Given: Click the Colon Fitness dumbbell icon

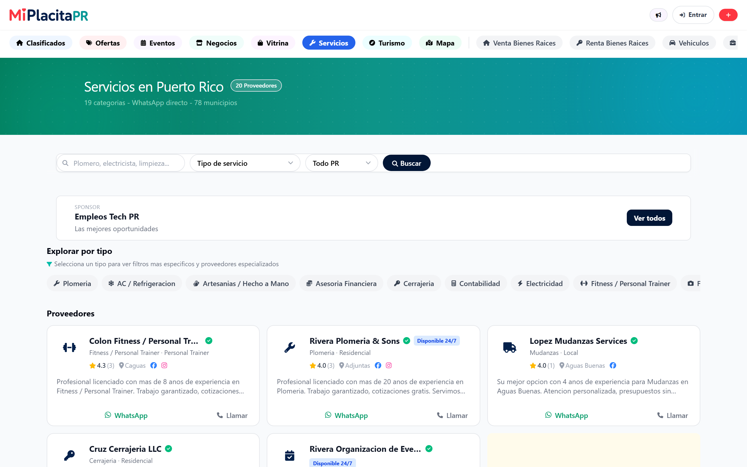Looking at the screenshot, I should pos(69,347).
